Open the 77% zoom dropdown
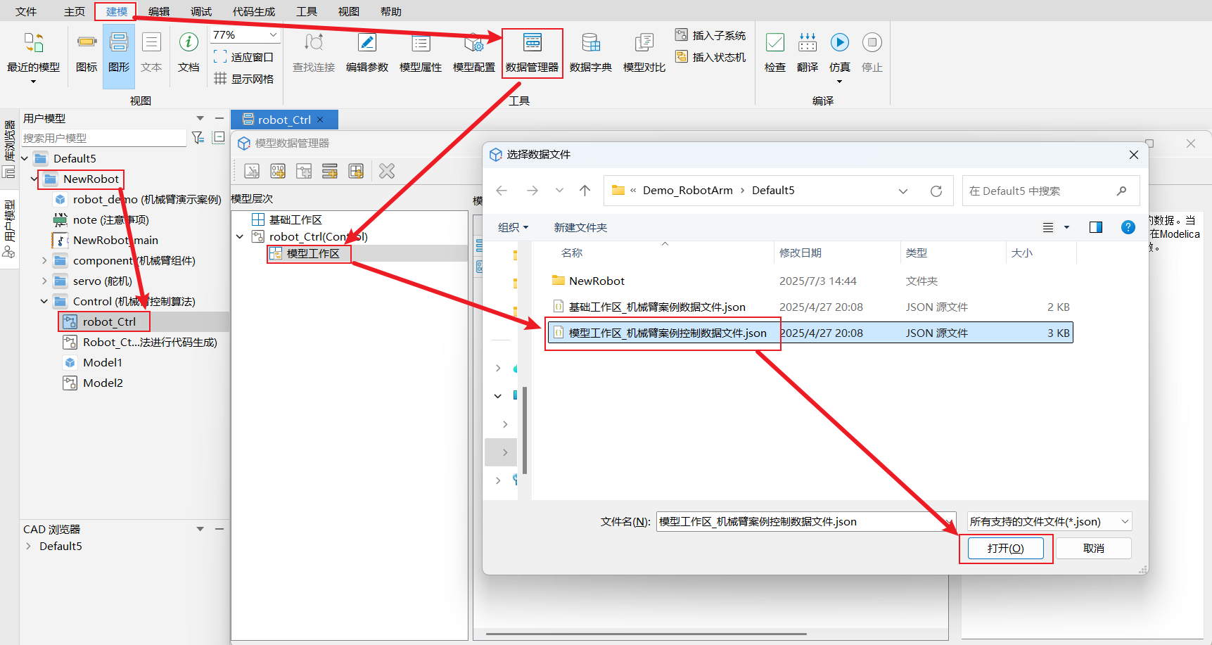The image size is (1212, 645). [273, 35]
